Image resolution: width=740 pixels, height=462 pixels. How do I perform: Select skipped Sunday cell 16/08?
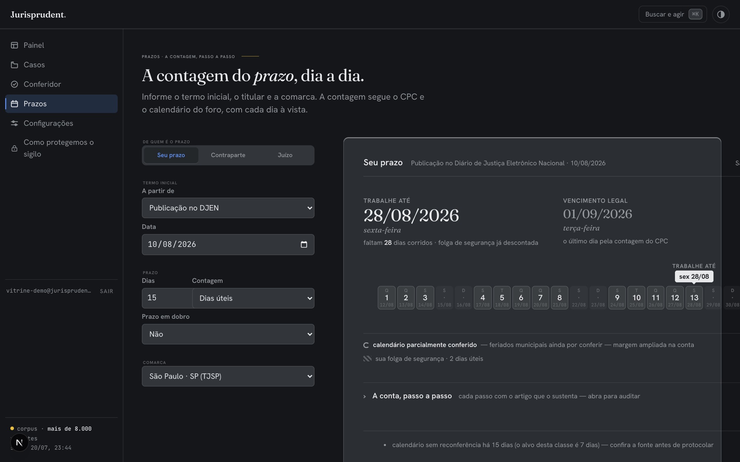[464, 298]
